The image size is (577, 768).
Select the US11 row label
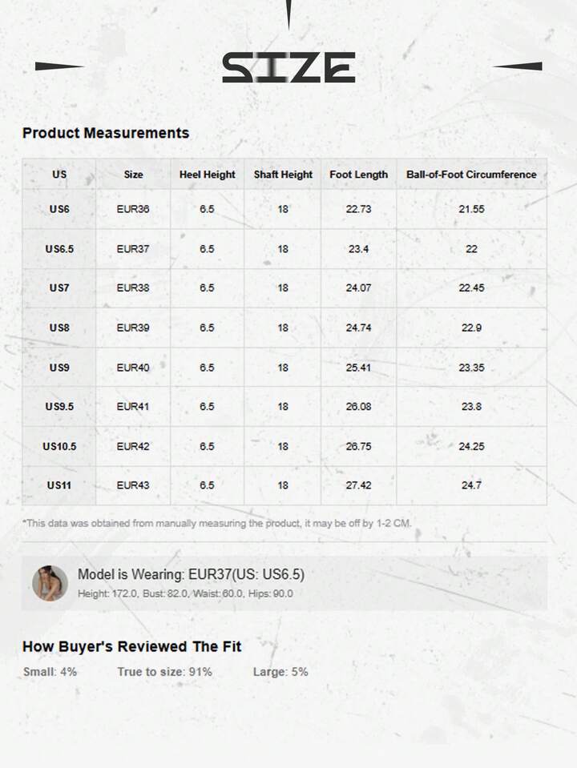pyautogui.click(x=59, y=485)
